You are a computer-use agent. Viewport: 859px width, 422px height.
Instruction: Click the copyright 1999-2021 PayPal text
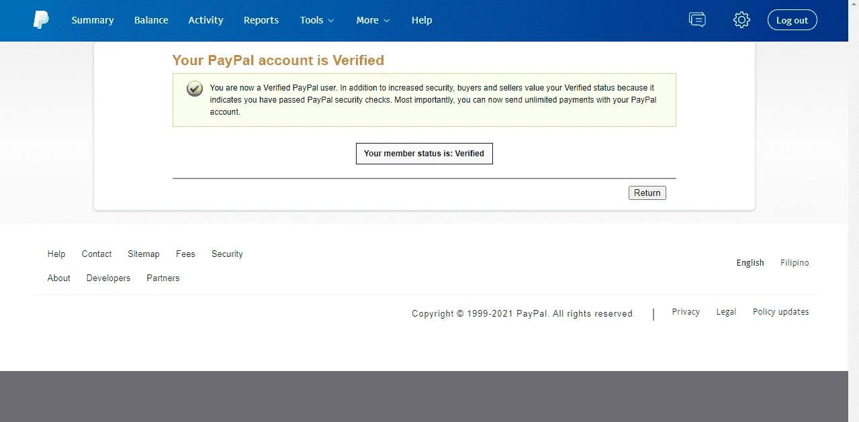point(523,313)
